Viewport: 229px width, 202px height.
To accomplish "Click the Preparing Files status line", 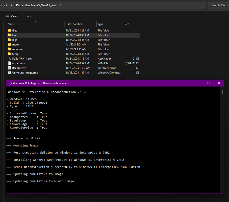I will point(23,138).
